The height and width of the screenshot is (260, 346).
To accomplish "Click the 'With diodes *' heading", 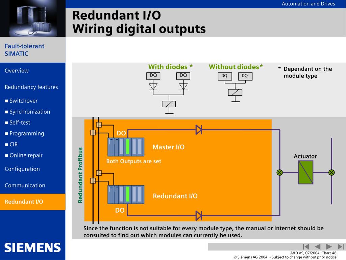I will click(170, 67).
